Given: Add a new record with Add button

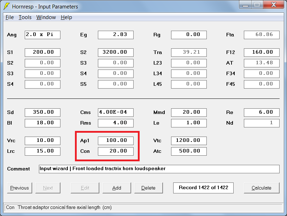Looking at the screenshot, I should (x=117, y=188).
